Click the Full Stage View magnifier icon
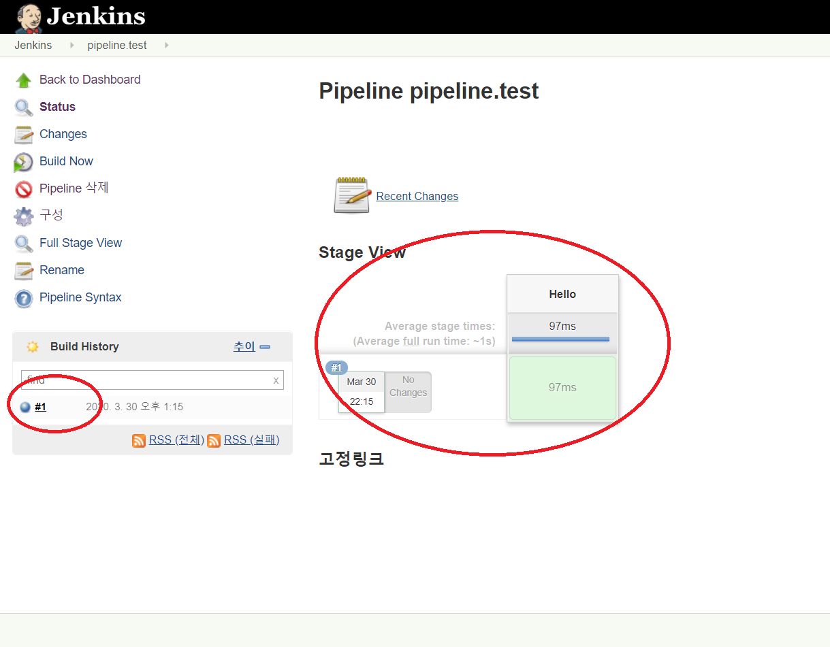 24,244
